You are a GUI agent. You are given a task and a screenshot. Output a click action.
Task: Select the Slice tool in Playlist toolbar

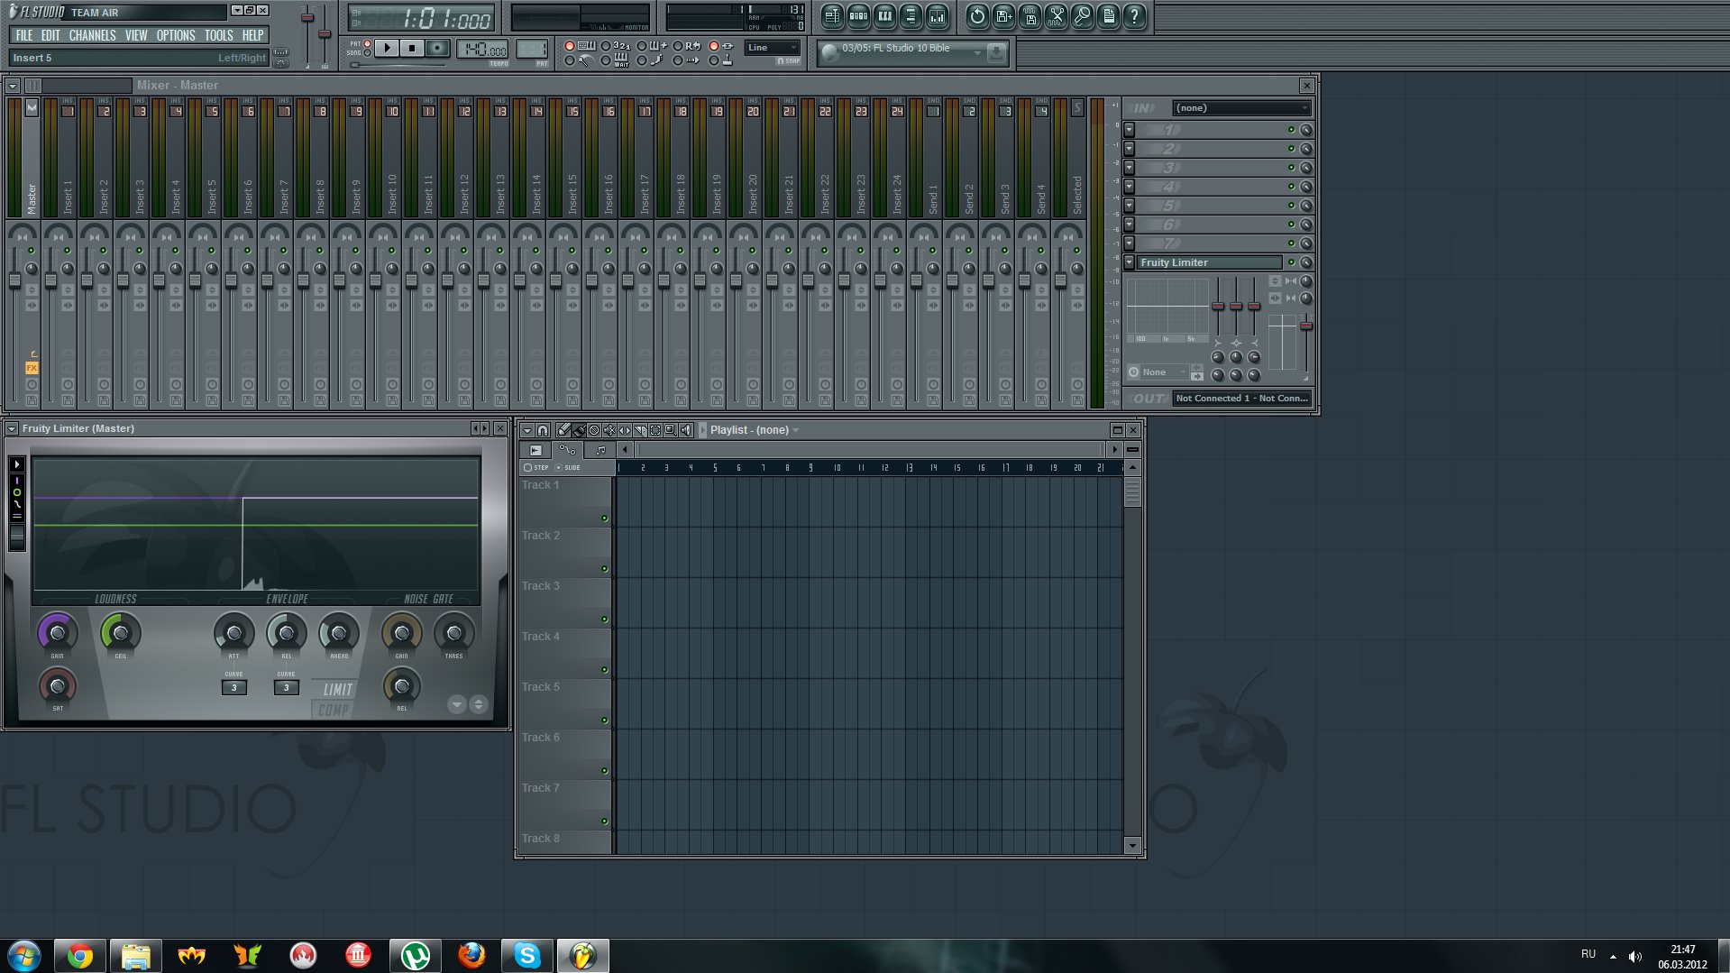pos(640,430)
